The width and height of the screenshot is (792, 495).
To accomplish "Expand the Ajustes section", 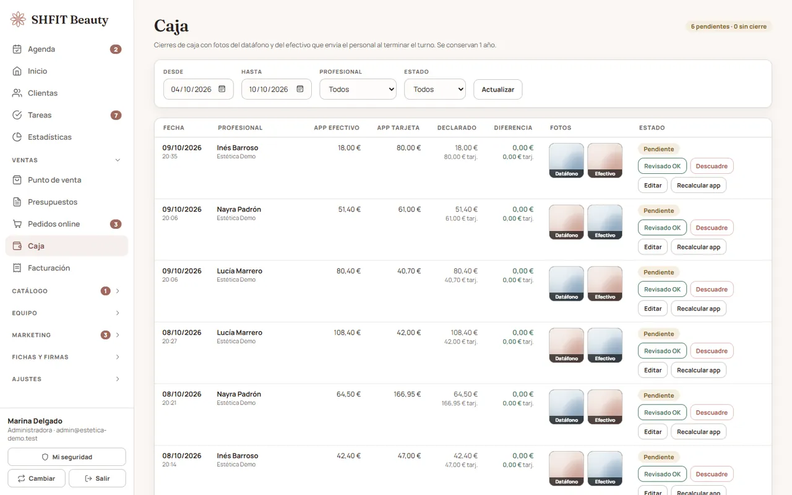I will click(67, 379).
